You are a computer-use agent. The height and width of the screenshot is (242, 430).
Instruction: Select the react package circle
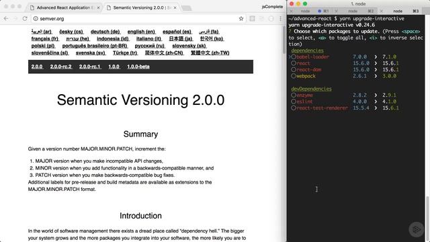click(294, 63)
